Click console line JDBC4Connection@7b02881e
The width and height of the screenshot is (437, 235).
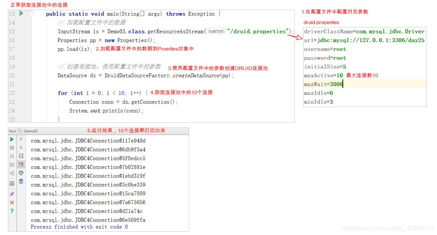(88, 167)
